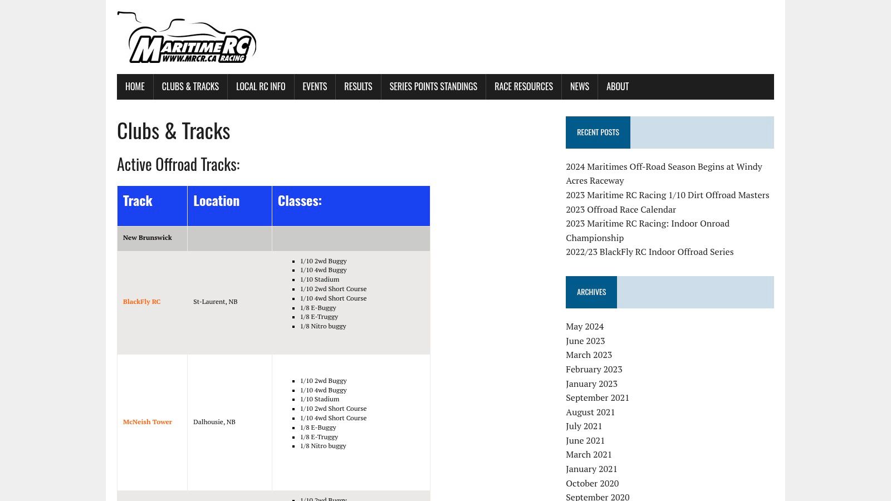Open the Home menu item
Screen dimensions: 891x501
point(135,87)
